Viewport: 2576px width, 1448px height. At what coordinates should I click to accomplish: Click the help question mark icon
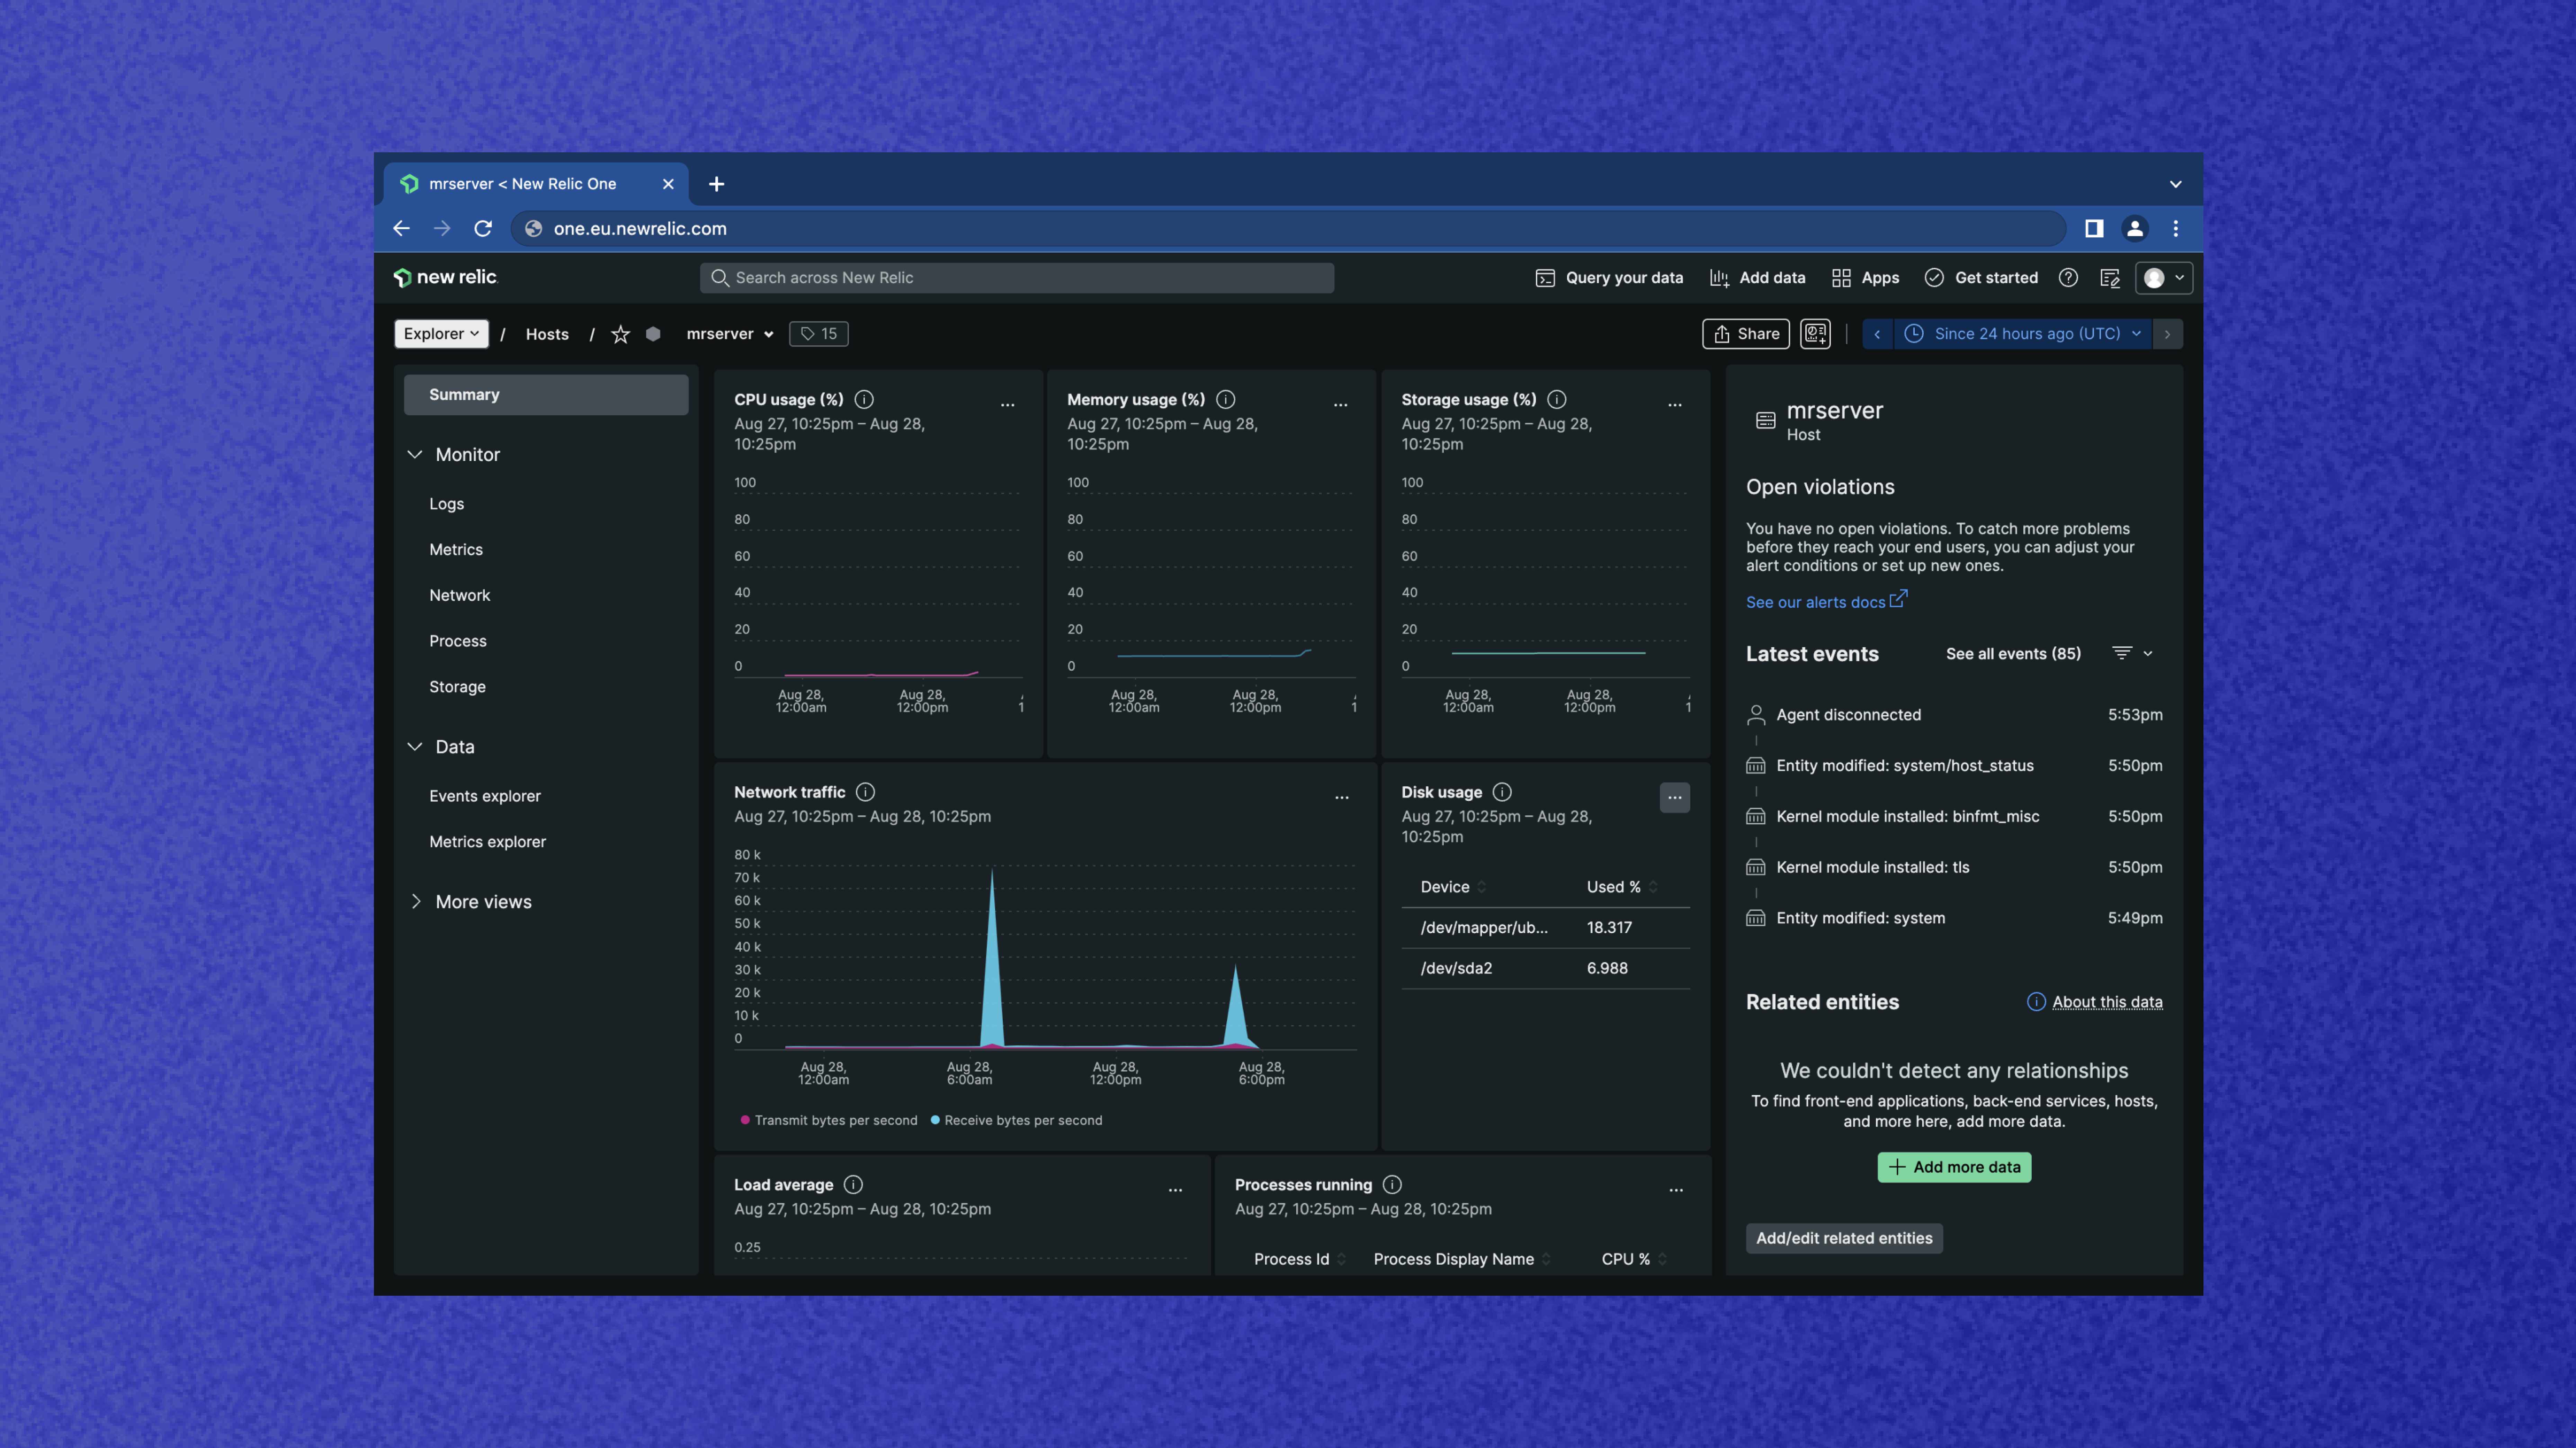tap(2068, 278)
